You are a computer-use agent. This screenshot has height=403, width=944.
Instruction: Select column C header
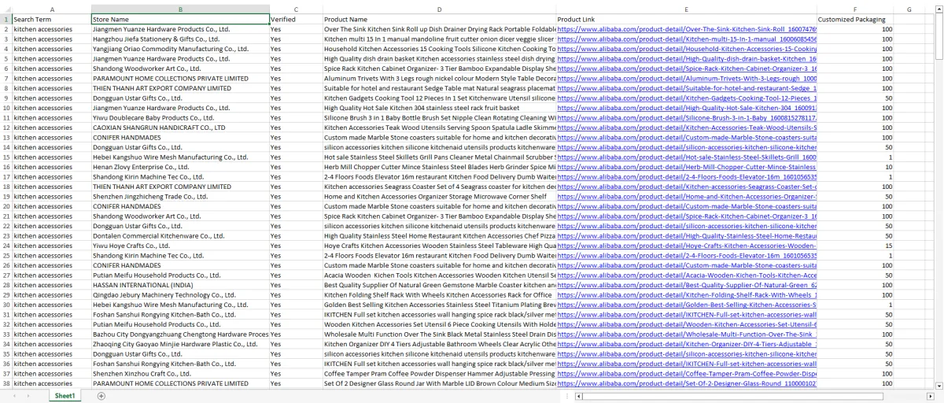295,9
